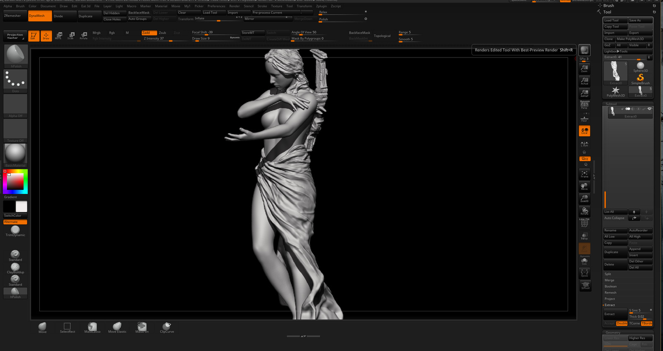Toggle the XYZ rotation mode
Image resolution: width=663 pixels, height=351 pixels.
tap(584, 159)
